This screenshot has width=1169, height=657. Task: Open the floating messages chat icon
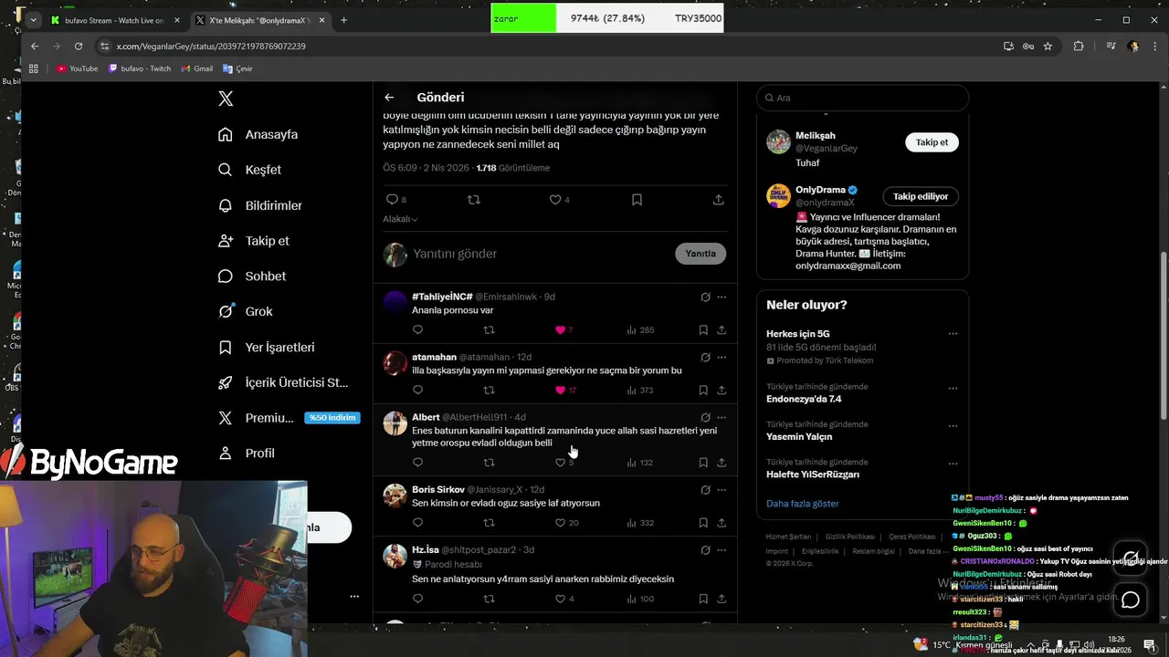tap(1131, 600)
